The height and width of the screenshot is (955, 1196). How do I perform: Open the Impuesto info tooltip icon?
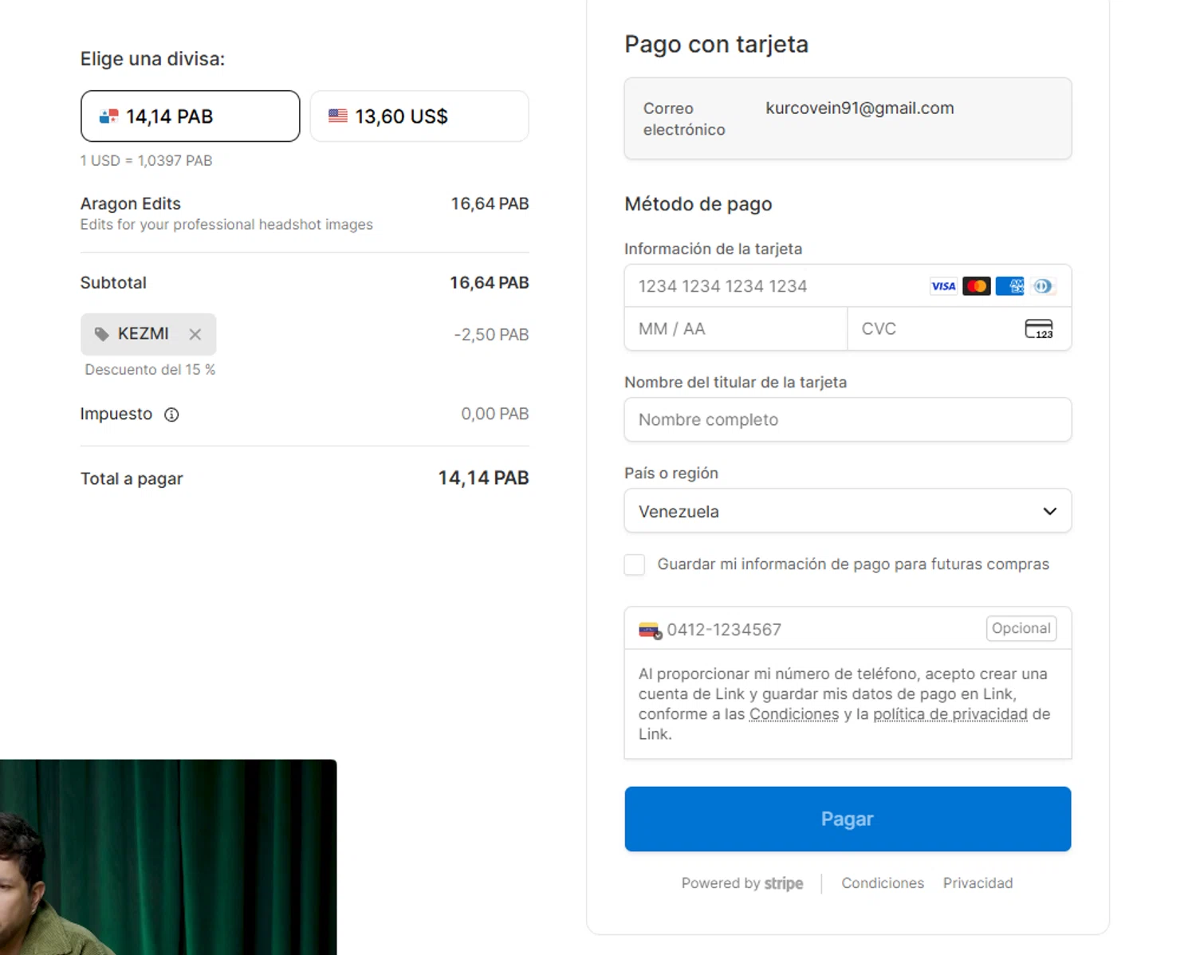coord(171,415)
